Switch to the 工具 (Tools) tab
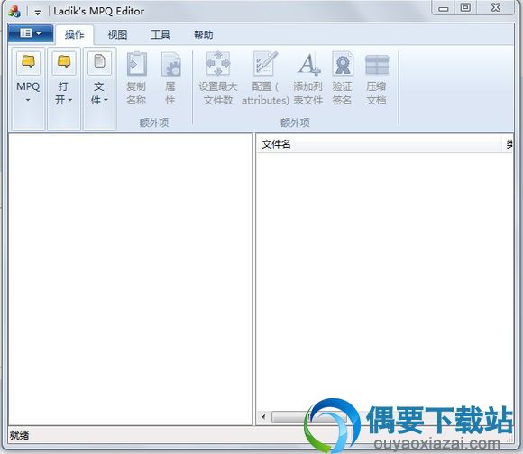The image size is (523, 454). point(161,34)
